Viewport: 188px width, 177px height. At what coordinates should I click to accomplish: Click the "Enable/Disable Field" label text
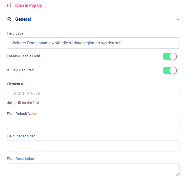click(23, 56)
